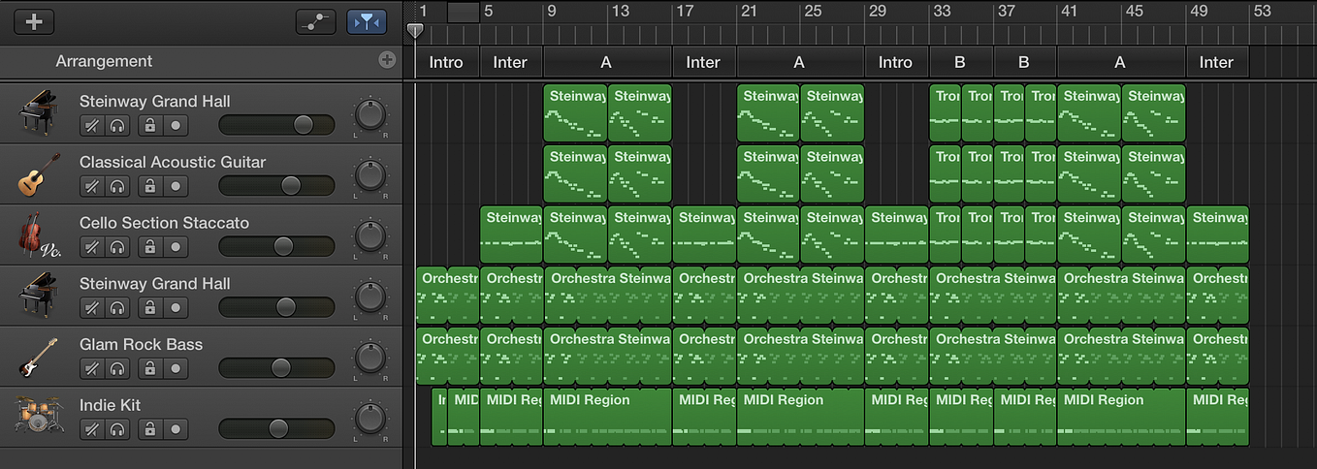1317x469 pixels.
Task: Select the Classical Acoustic Guitar instrument icon
Action: click(40, 174)
